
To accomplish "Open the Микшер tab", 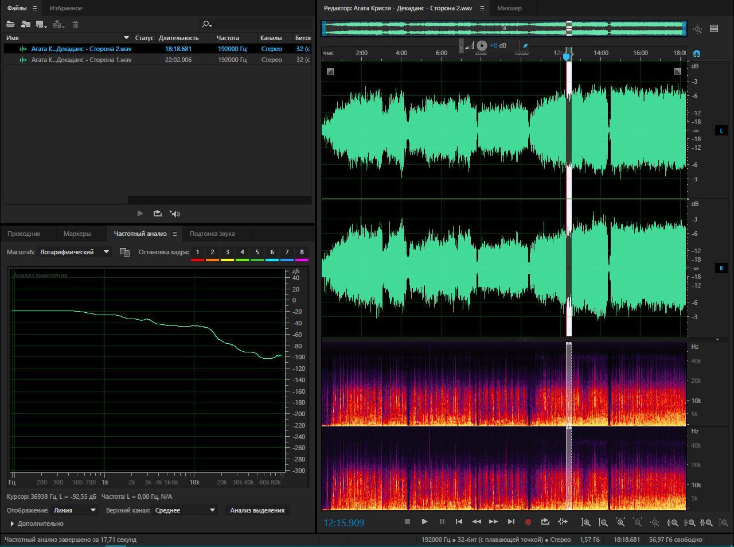I will pyautogui.click(x=509, y=8).
